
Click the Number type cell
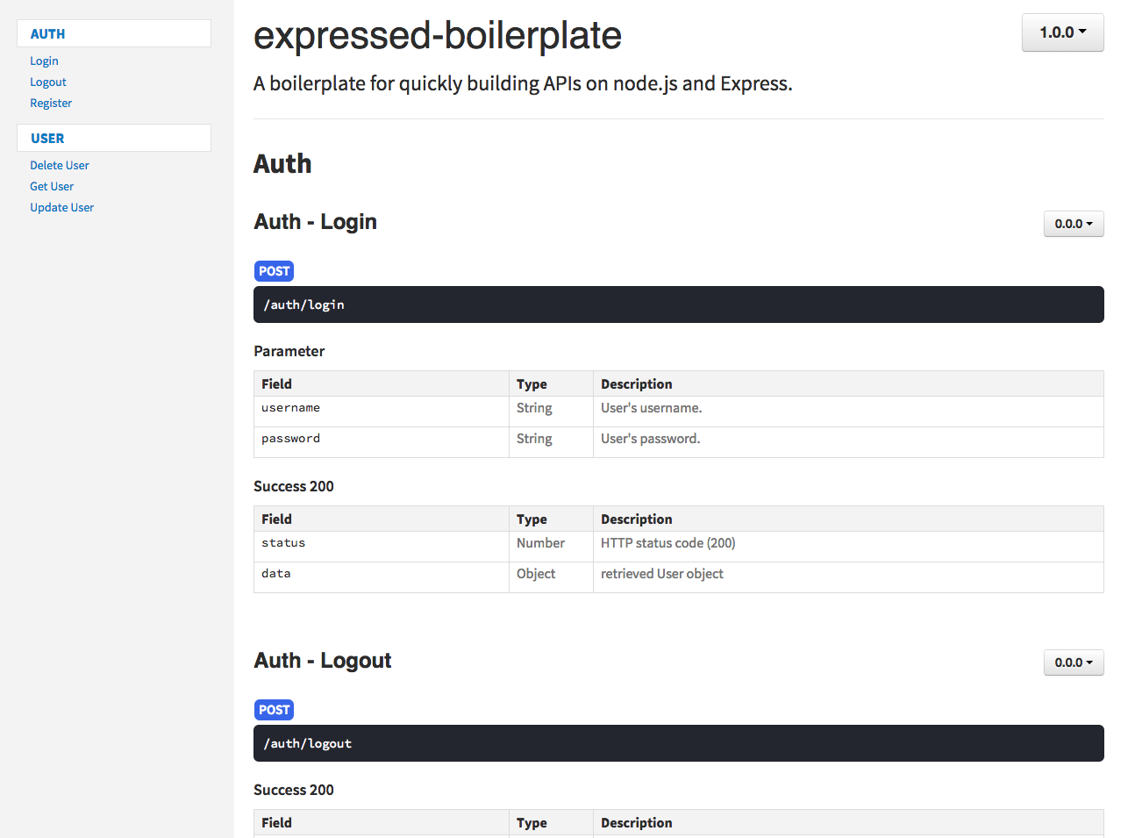click(x=551, y=547)
